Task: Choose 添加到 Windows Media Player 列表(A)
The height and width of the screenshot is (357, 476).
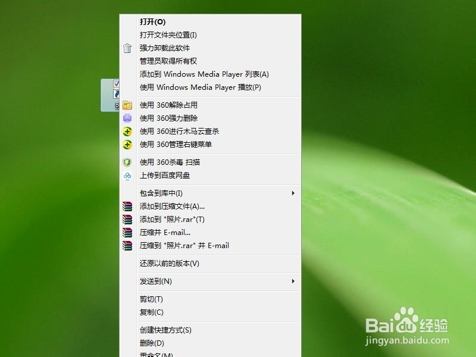Action: click(210, 74)
